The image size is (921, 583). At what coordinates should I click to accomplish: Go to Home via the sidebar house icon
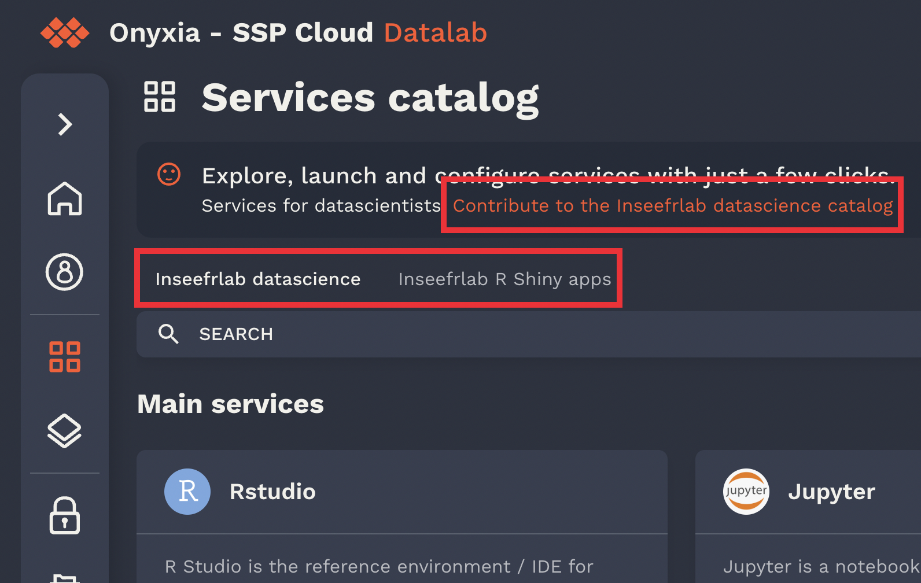click(65, 198)
